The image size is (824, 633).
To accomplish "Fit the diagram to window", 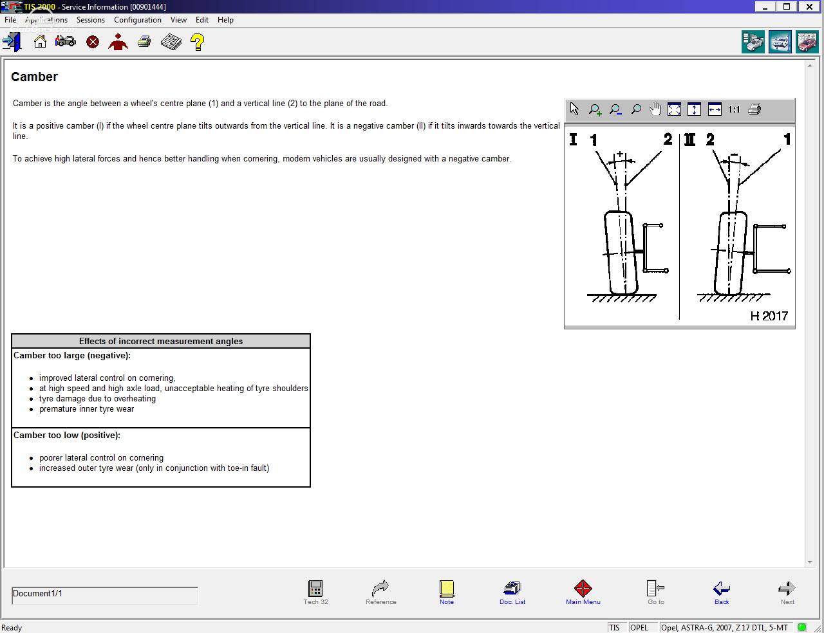I will pyautogui.click(x=675, y=109).
